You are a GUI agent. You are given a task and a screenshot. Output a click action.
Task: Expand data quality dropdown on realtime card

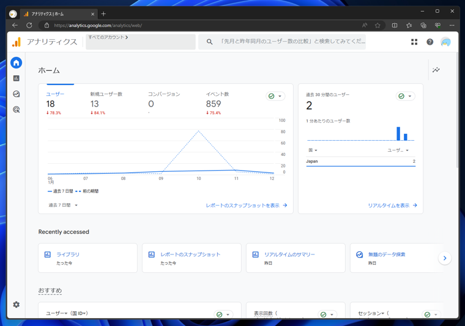(x=406, y=96)
